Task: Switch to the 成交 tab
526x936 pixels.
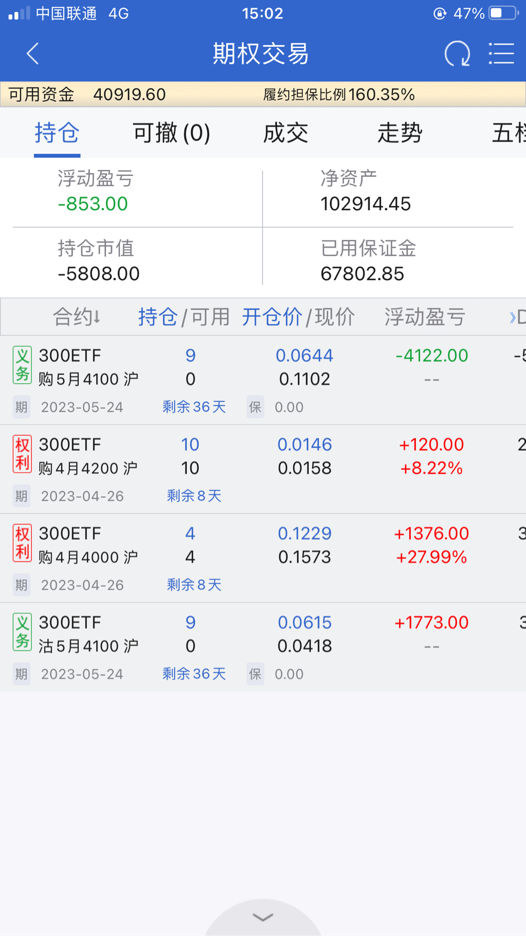Action: coord(286,133)
